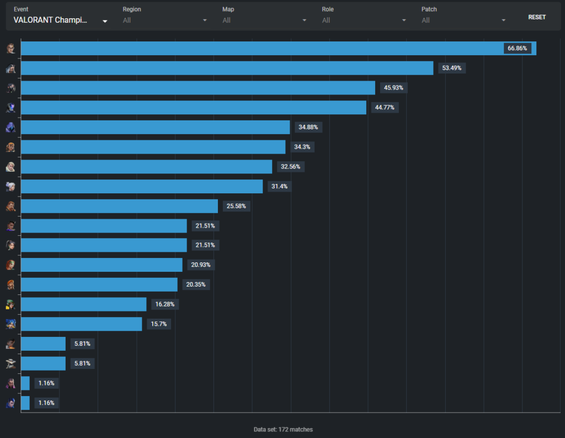Click the Chamber agent icon beside the 66.86% bar
565x438 pixels.
click(11, 49)
